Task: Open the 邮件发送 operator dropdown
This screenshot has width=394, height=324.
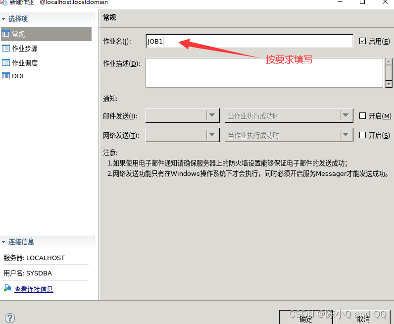Action: pos(183,116)
